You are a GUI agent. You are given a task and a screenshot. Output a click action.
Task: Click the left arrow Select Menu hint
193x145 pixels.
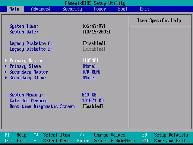(x=52, y=140)
